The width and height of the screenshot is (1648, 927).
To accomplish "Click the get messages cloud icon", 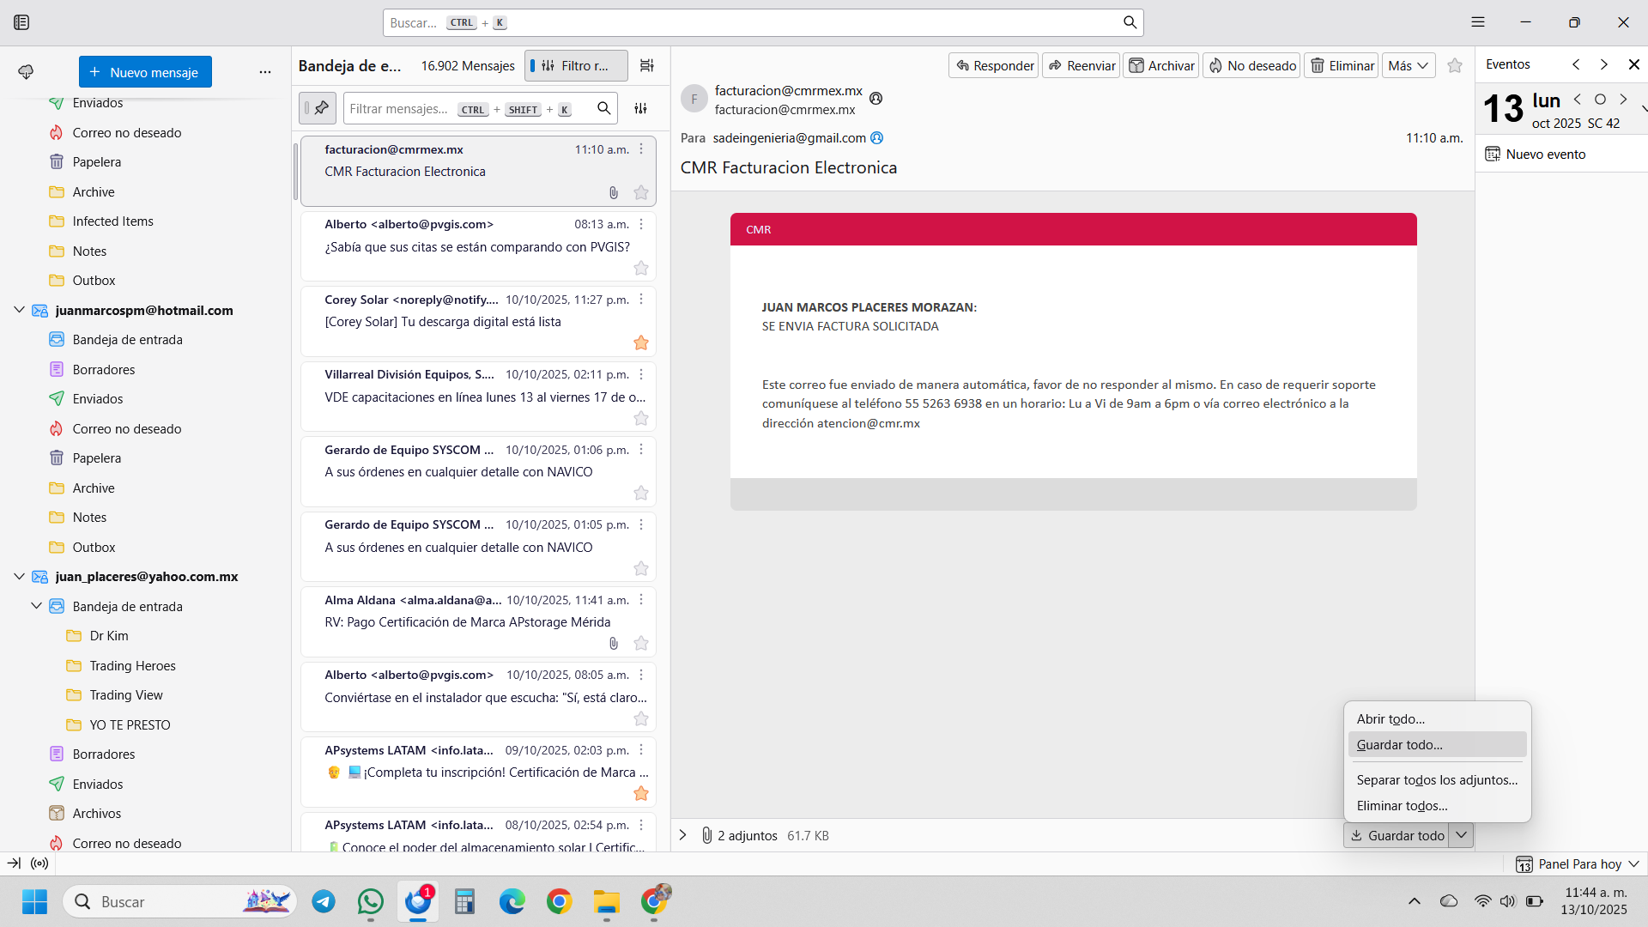I will (x=26, y=72).
